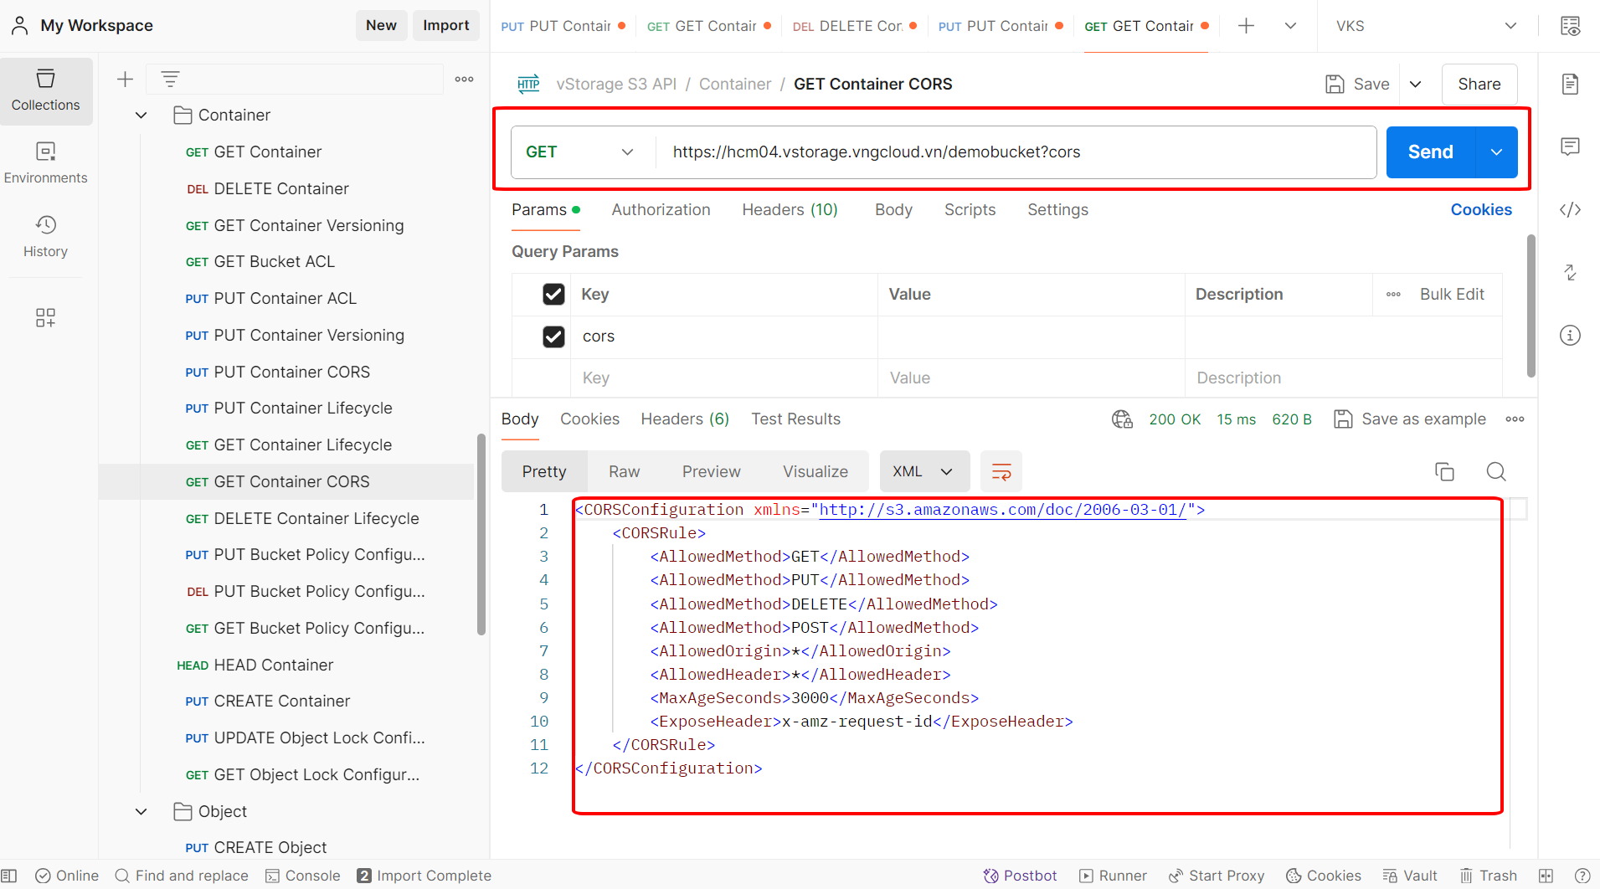Open the VKS environment selector

pos(1426,26)
